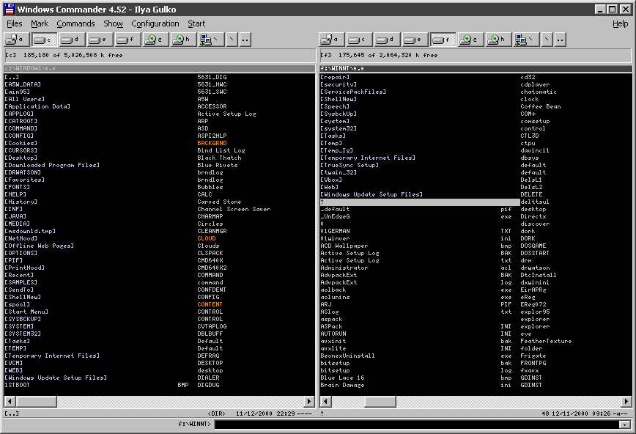The width and height of the screenshot is (636, 434).
Task: Select the [A5W_DATA] folder
Action: 23,84
